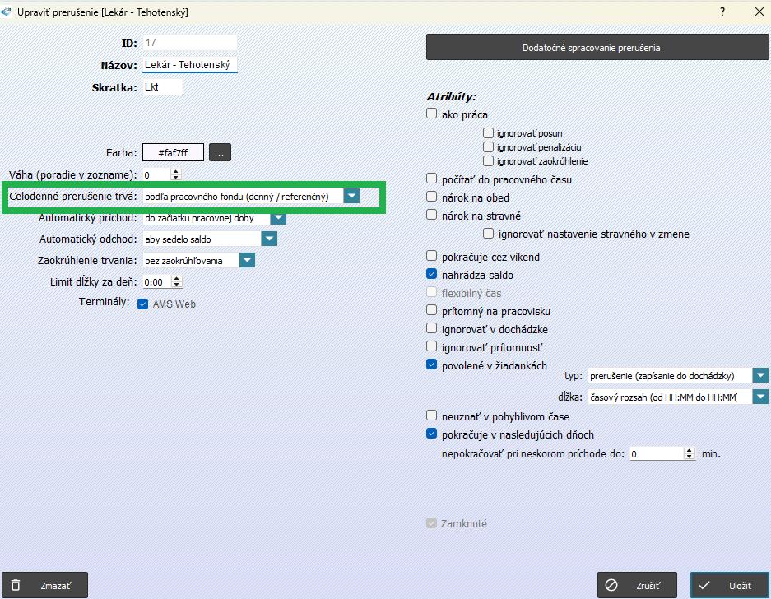The width and height of the screenshot is (771, 599).
Task: Check the nárok na stravné option
Action: pyautogui.click(x=431, y=215)
